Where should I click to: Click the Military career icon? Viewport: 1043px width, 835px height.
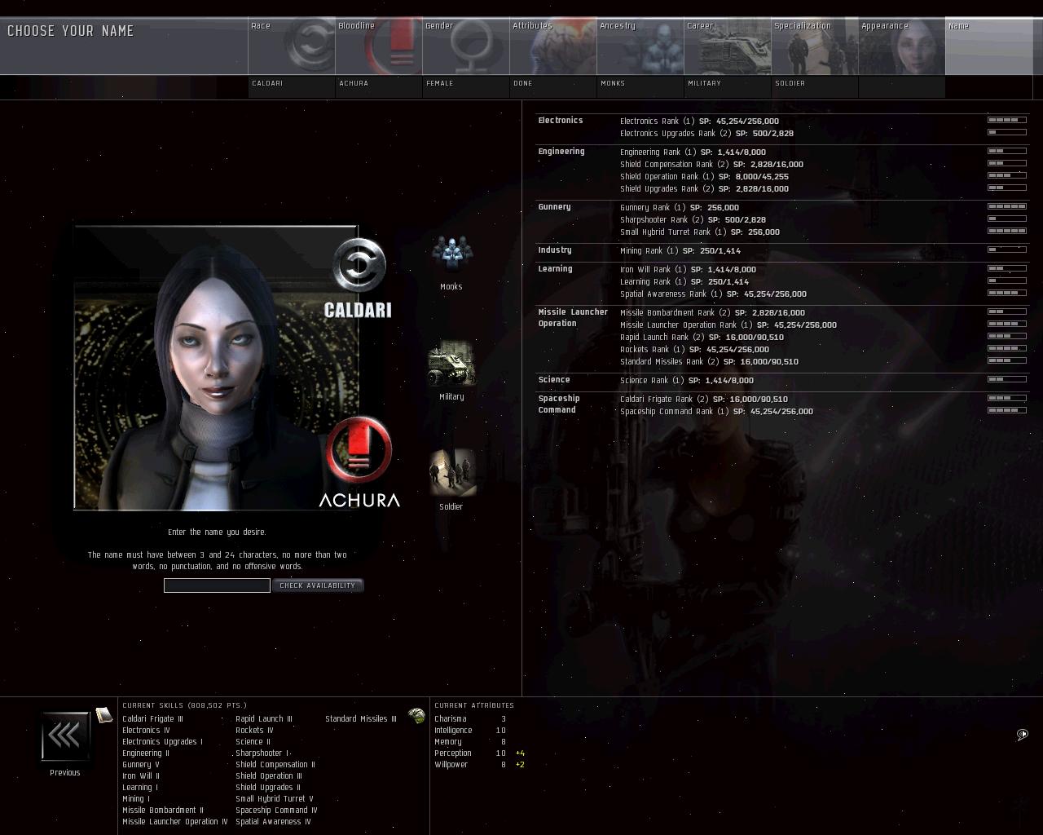(451, 364)
